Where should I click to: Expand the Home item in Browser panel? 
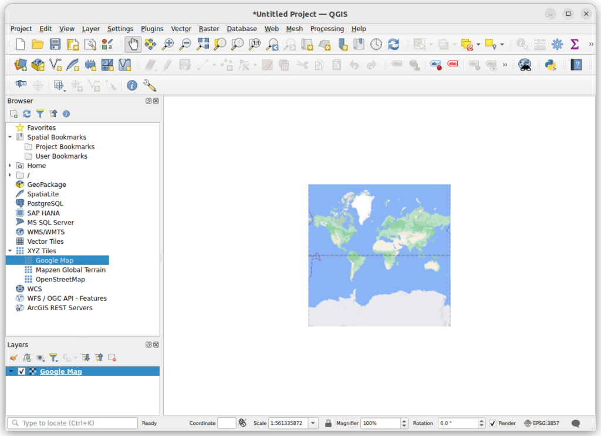[9, 165]
